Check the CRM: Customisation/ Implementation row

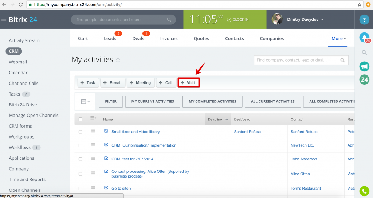point(81,145)
